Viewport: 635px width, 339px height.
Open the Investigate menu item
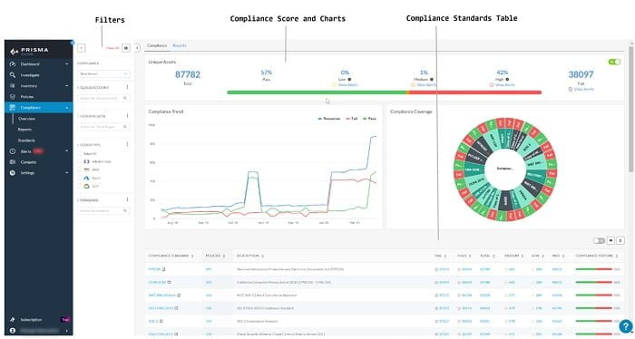(30, 75)
